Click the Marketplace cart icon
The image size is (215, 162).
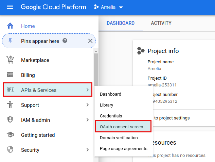coord(10,60)
